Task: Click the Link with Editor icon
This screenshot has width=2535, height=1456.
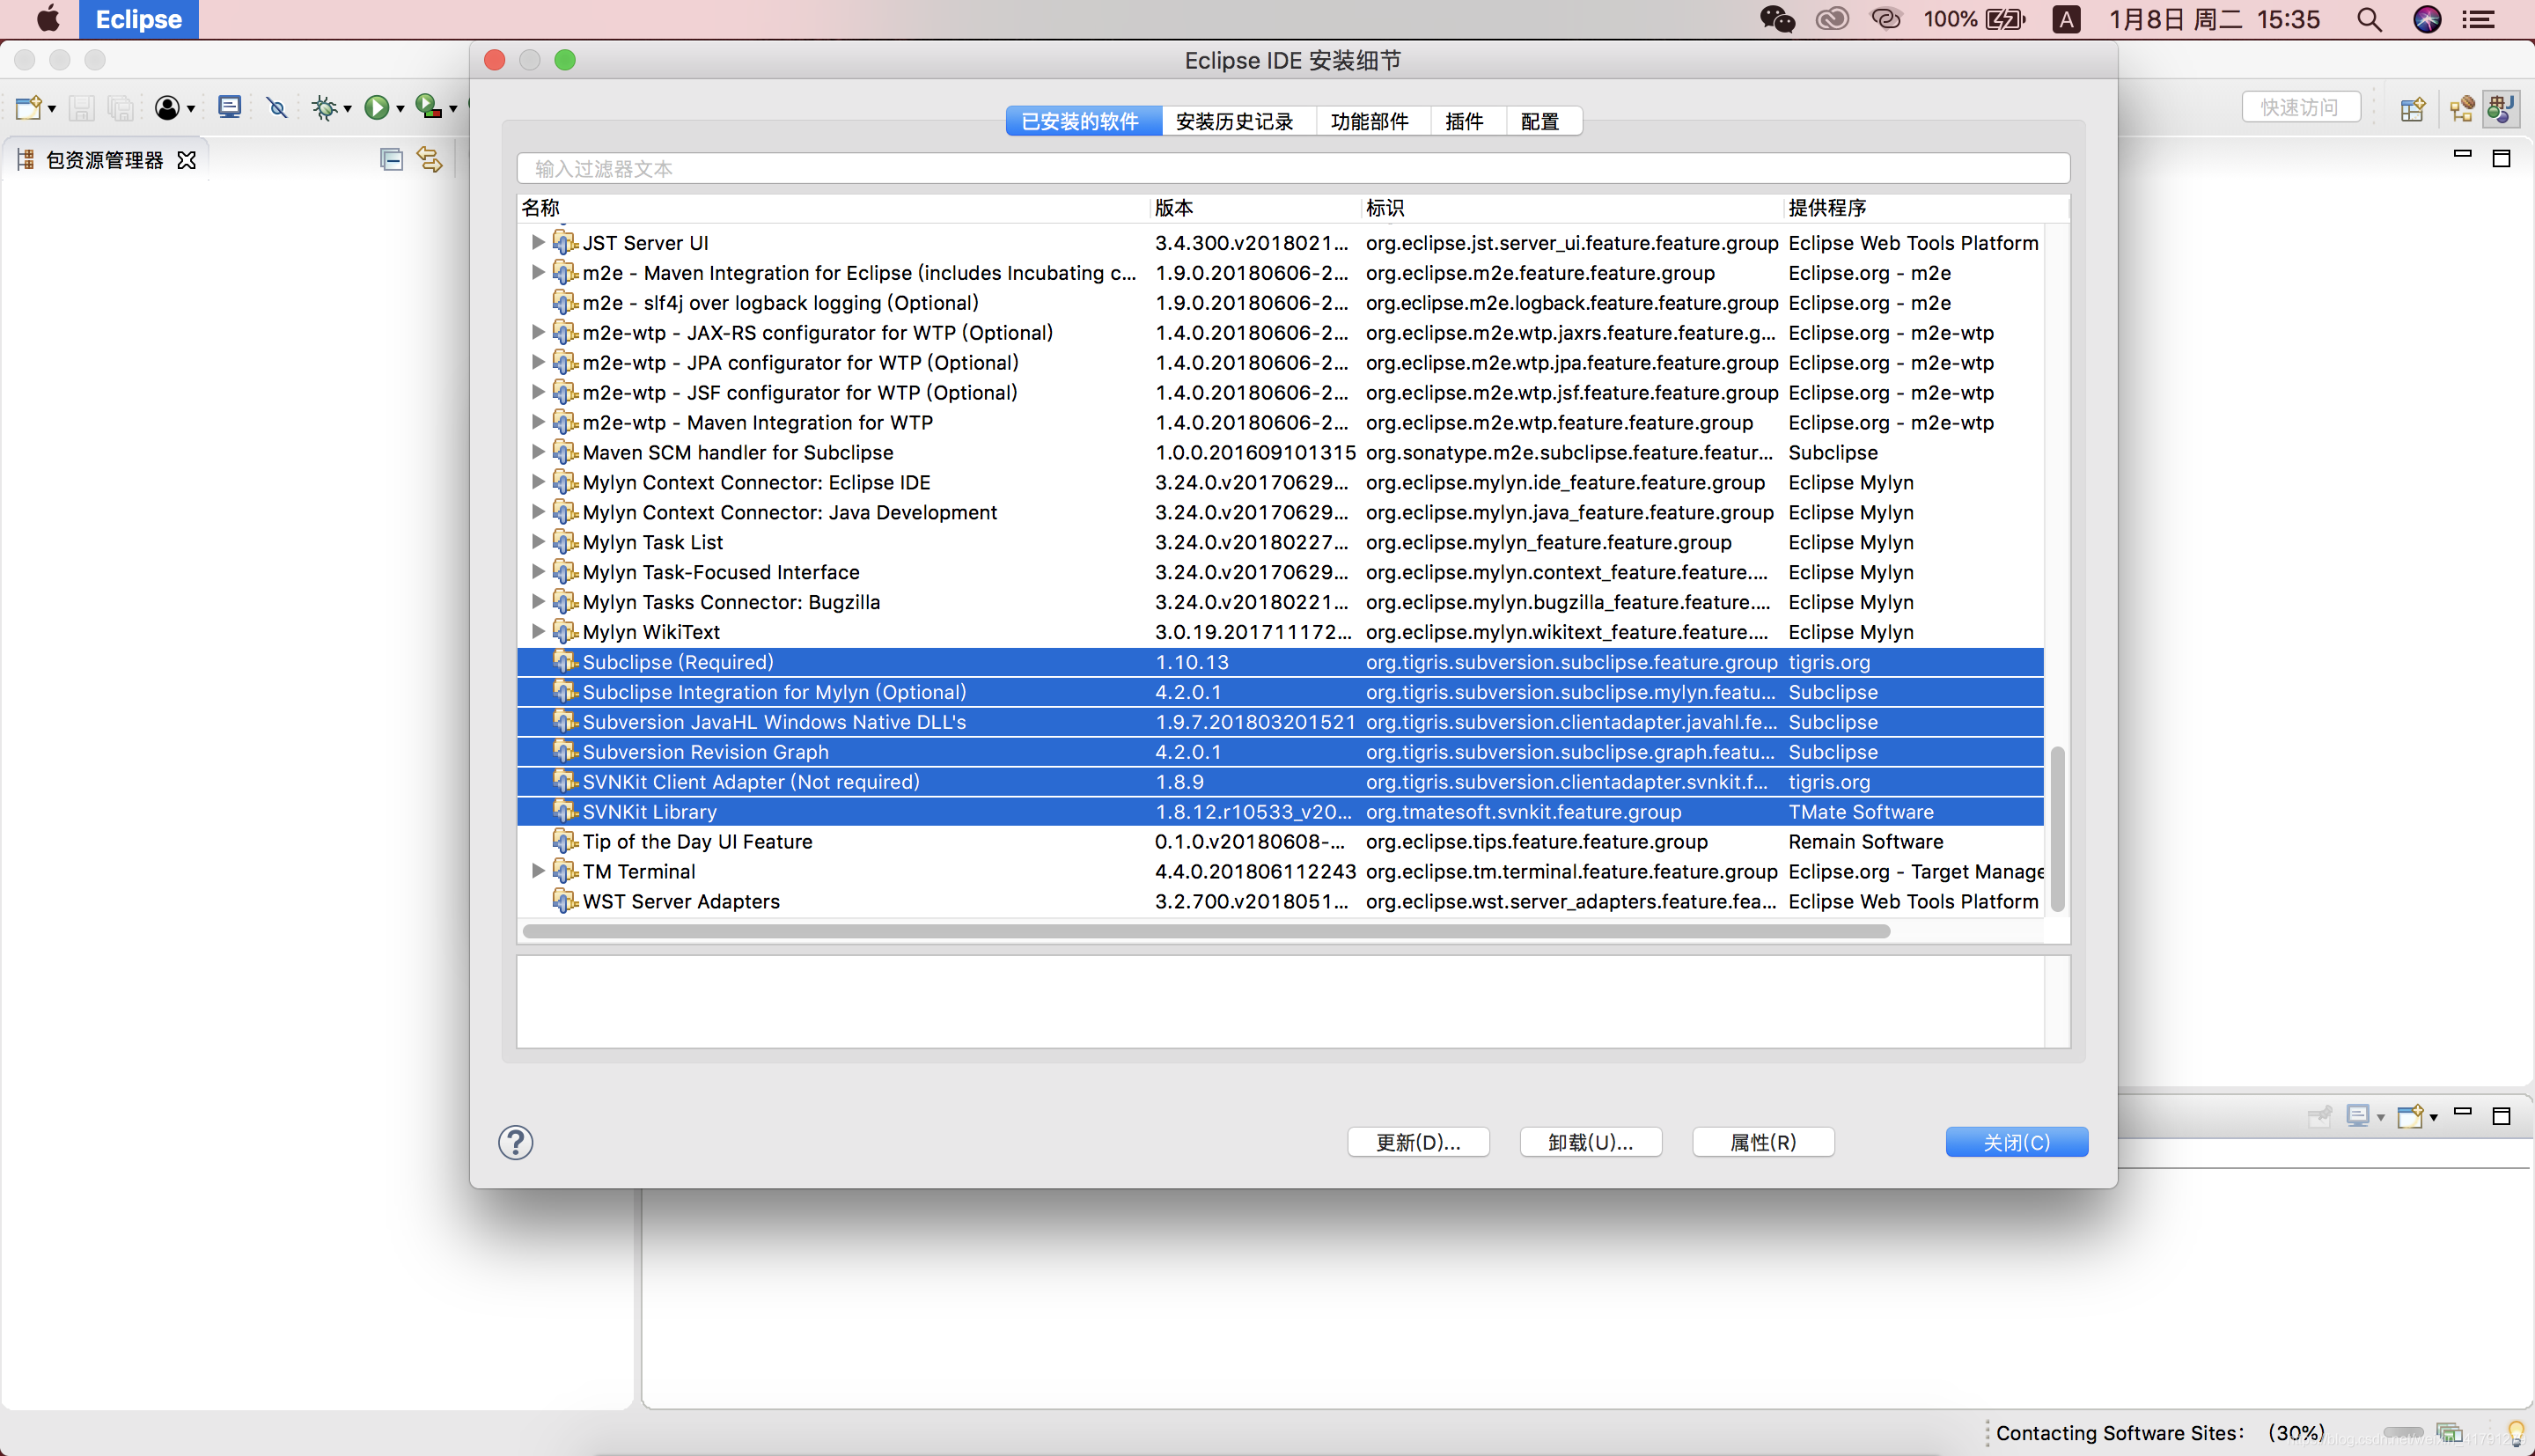Action: pyautogui.click(x=430, y=159)
